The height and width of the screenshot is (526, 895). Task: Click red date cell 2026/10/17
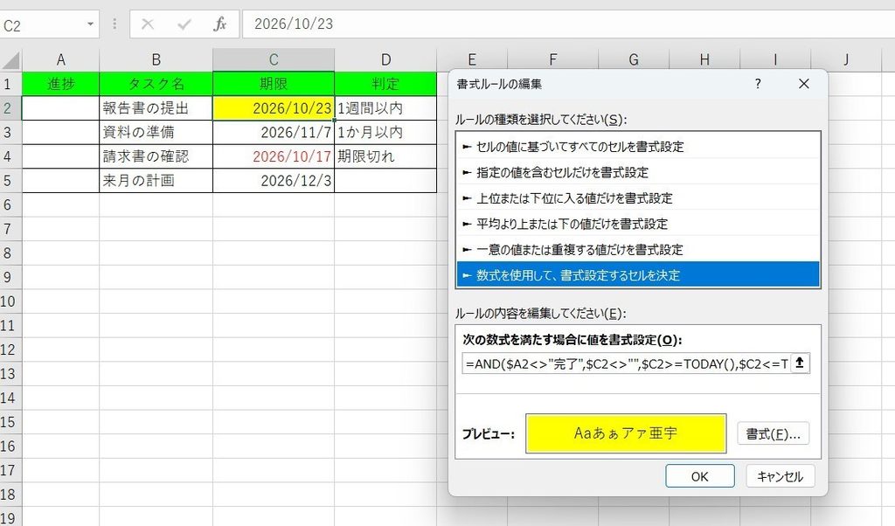274,156
